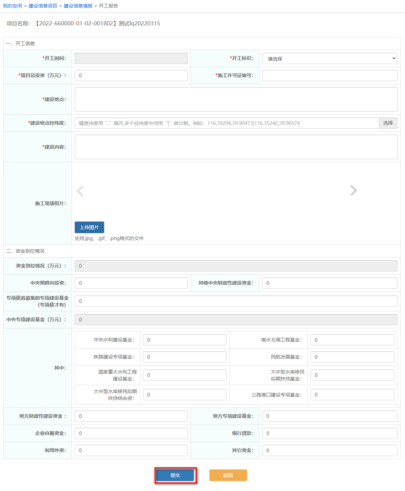Click the left arrow in photo carousel
Viewport: 405px width, 491px height.
80,191
